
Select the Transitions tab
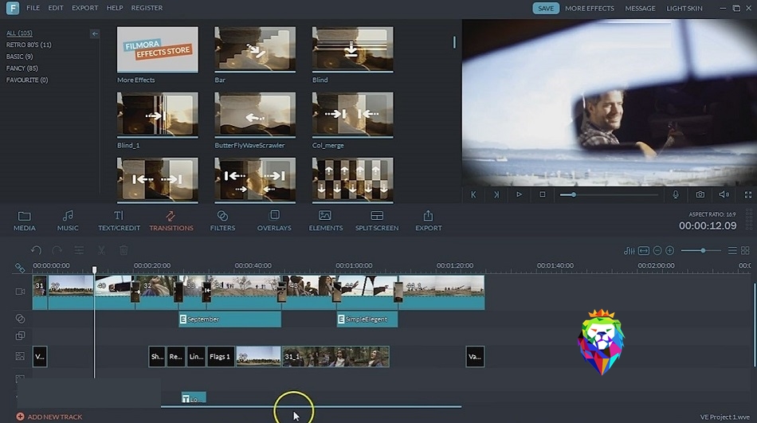tap(171, 221)
